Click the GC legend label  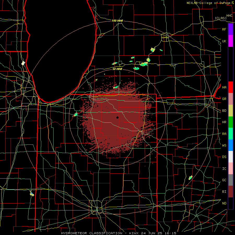(x=224, y=180)
